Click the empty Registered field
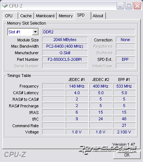Viewport: 143px width, 162px height. [x=125, y=46]
